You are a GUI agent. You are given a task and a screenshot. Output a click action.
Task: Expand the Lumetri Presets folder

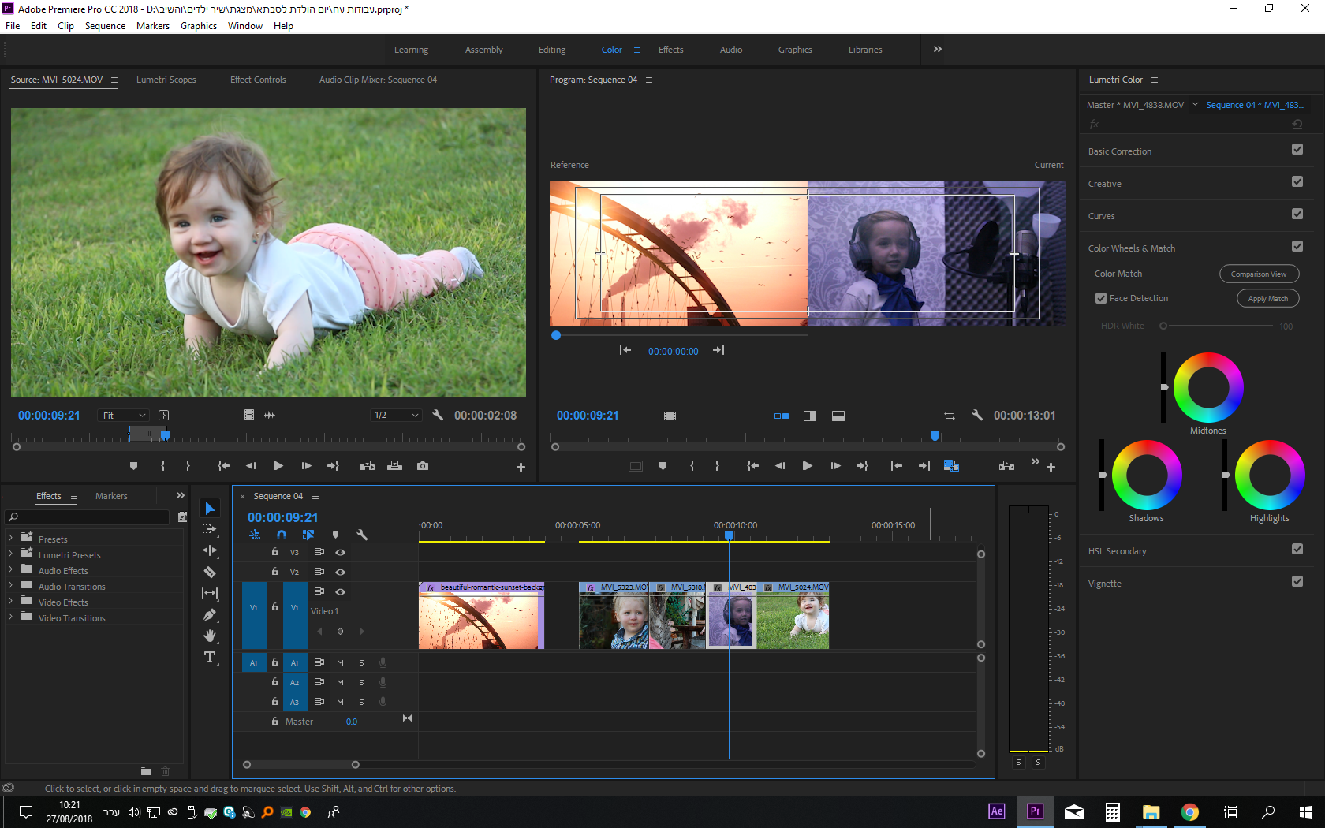point(10,554)
